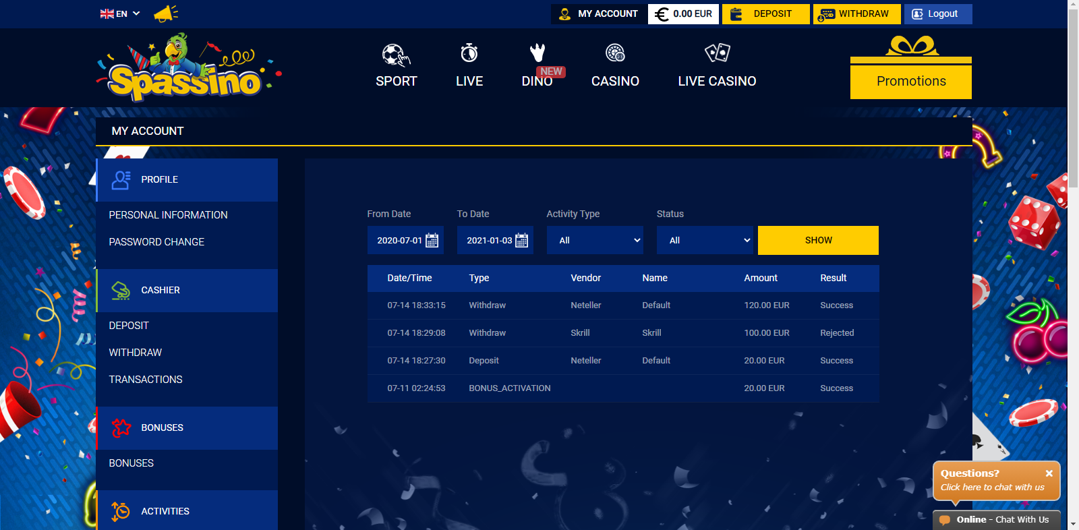Screen dimensions: 1079x530
Task: Click the Type column header
Action: 479,278
